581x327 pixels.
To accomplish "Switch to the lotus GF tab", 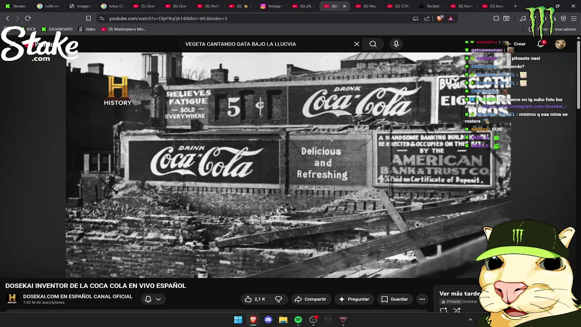I will pos(112,6).
